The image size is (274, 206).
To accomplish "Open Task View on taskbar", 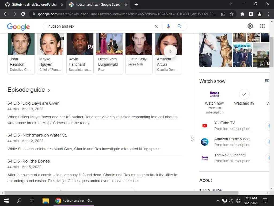I will tap(32, 201).
